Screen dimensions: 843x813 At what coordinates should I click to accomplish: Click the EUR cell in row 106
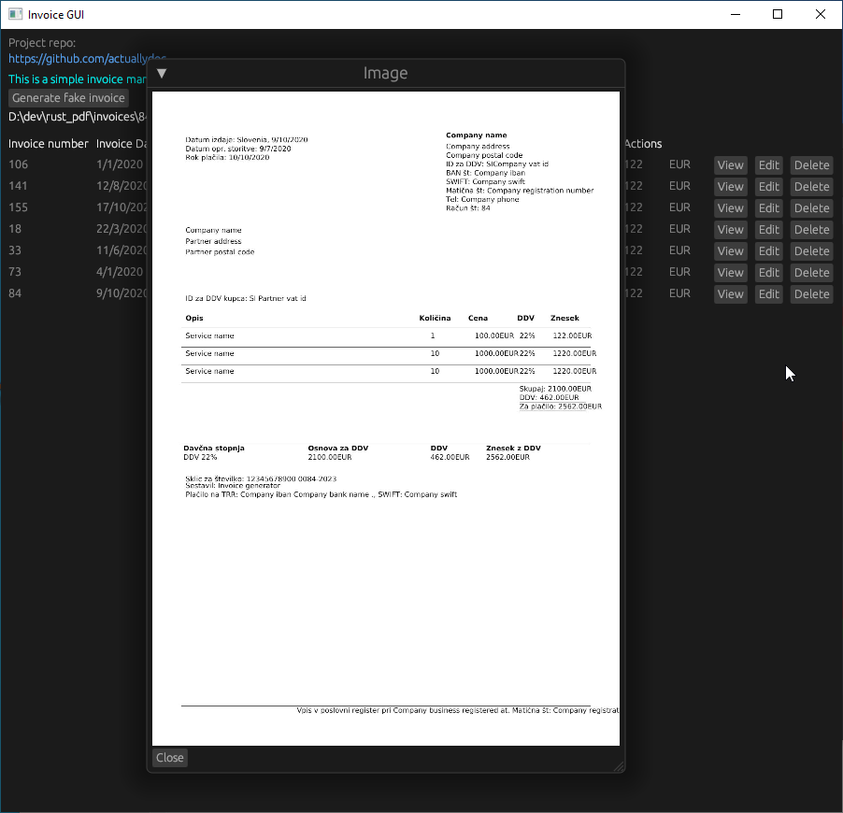(679, 164)
